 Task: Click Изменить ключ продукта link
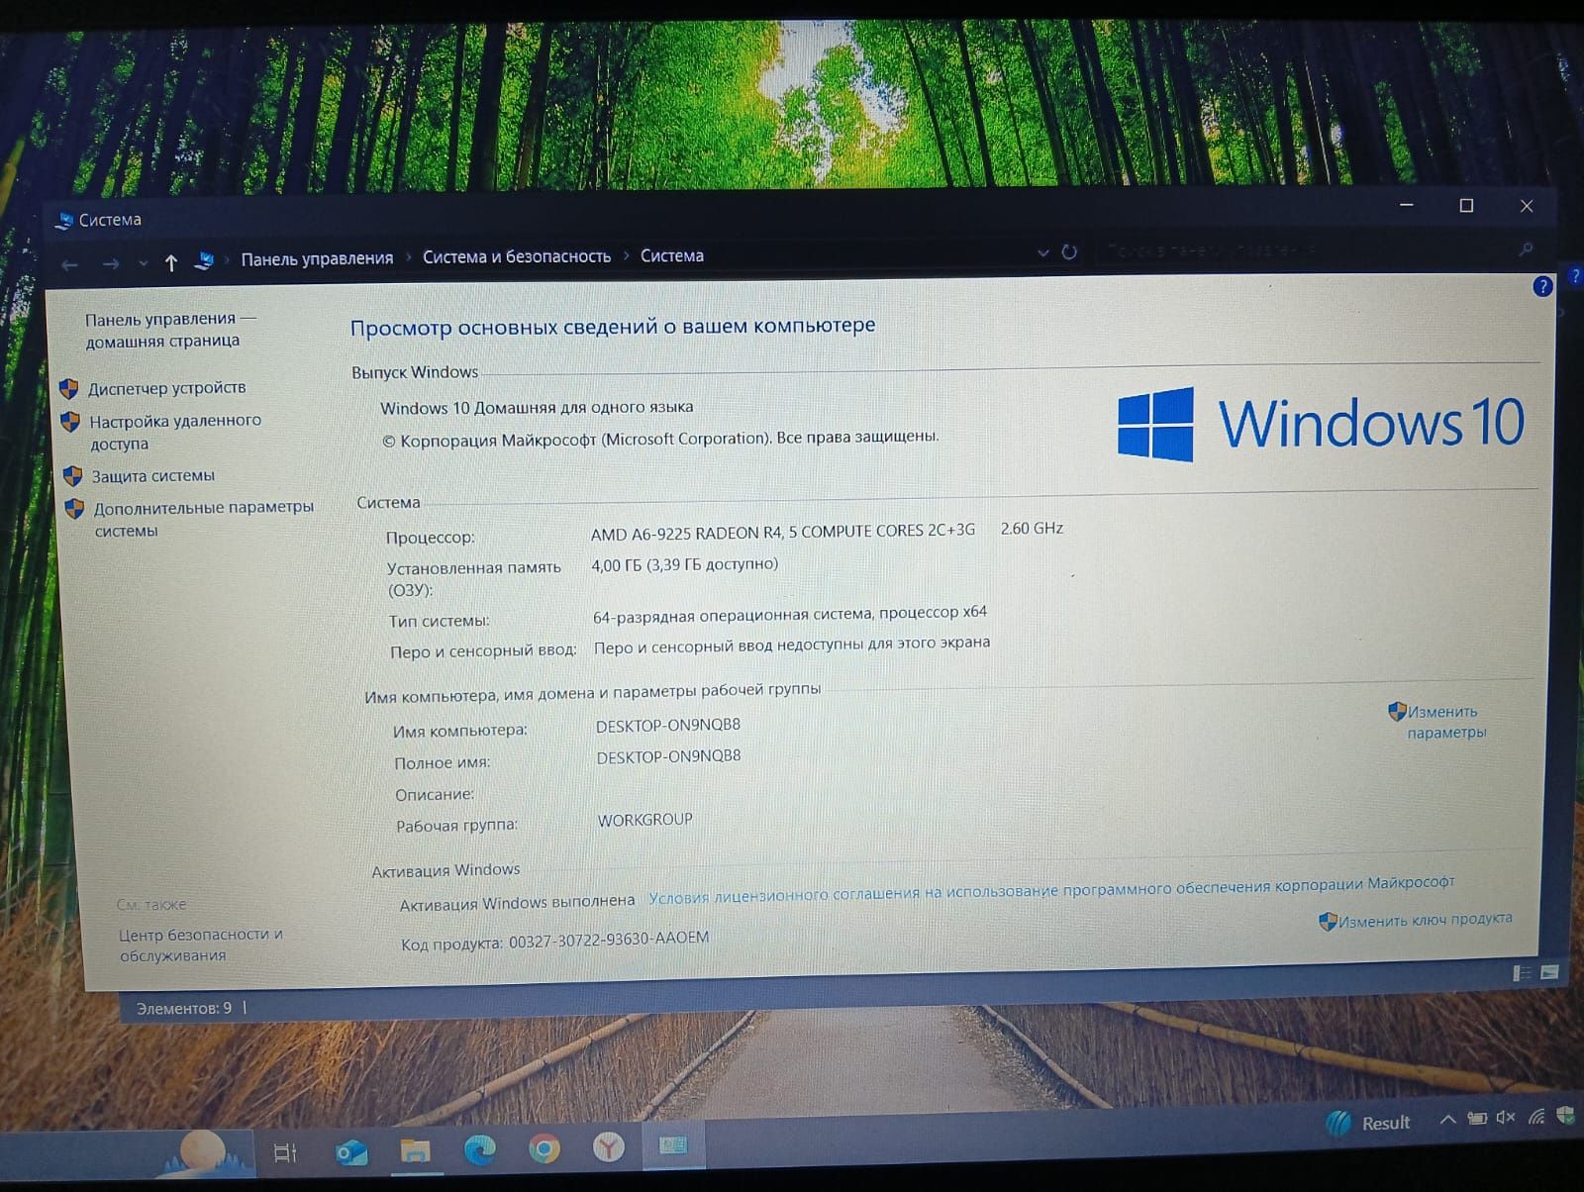[x=1425, y=920]
